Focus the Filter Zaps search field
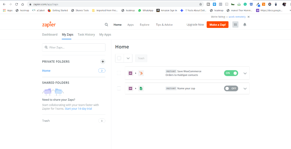Viewport: 291px width, 149px height. coord(74,47)
